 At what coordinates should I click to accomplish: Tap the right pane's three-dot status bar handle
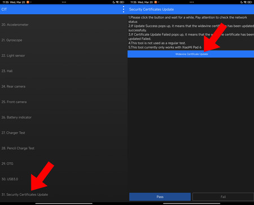(x=191, y=2)
